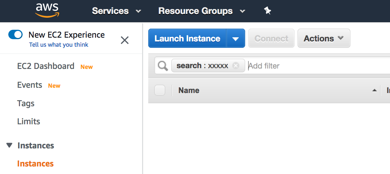Sort by the Name column arrow
The width and height of the screenshot is (390, 174).
[374, 90]
